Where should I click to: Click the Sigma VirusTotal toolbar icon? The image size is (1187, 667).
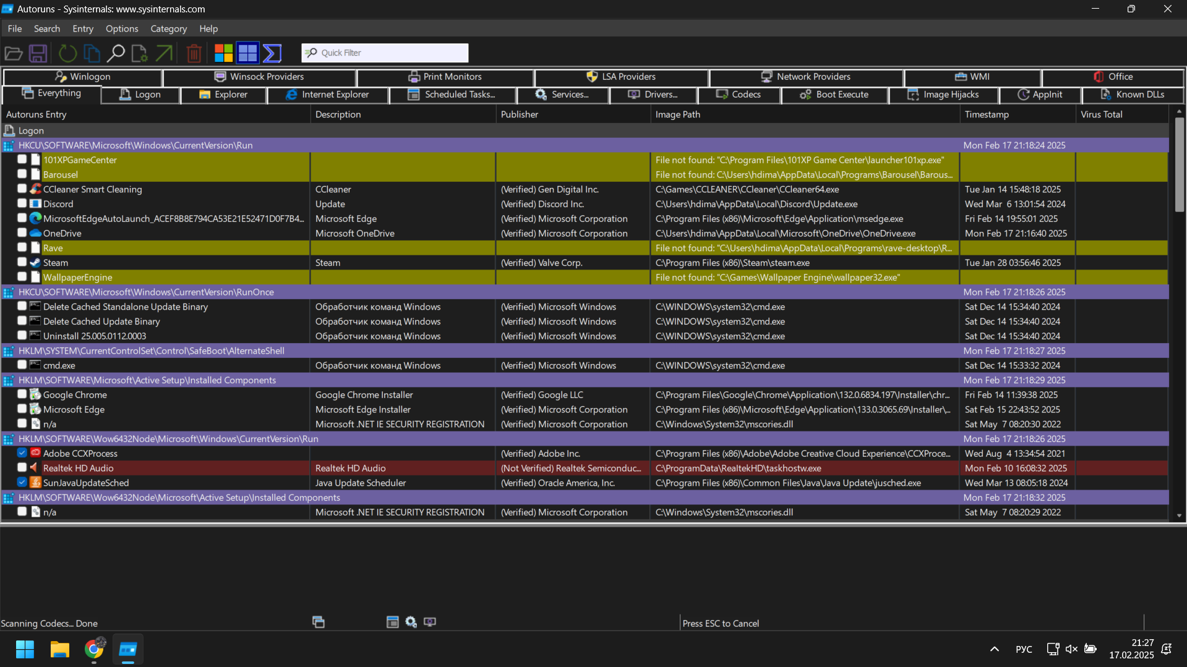point(272,53)
